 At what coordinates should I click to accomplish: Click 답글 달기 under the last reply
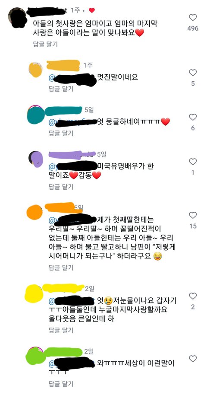[61, 384]
